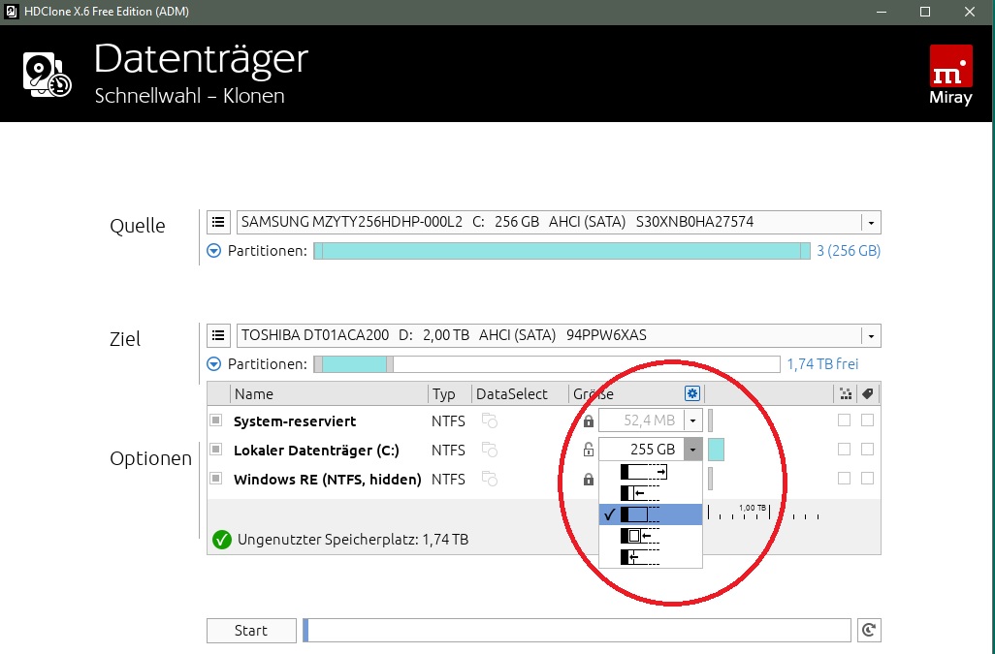
Task: Check tag column box for System-reserviert
Action: pyautogui.click(x=867, y=420)
